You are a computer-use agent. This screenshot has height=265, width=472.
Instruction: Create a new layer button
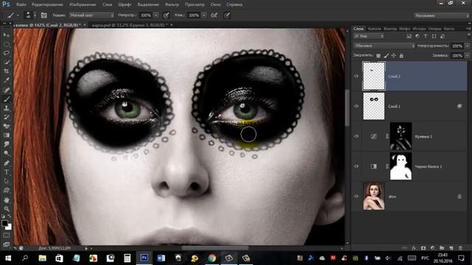click(451, 248)
